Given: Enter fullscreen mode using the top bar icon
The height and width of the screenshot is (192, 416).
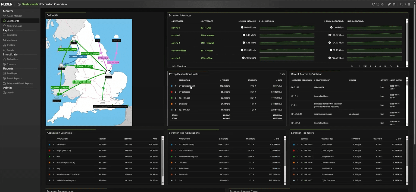Looking at the screenshot, I should [x=378, y=4].
